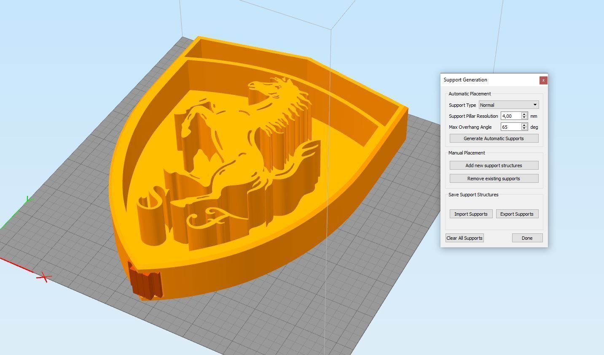Click Clear All Supports button
This screenshot has width=604, height=355.
pyautogui.click(x=464, y=238)
